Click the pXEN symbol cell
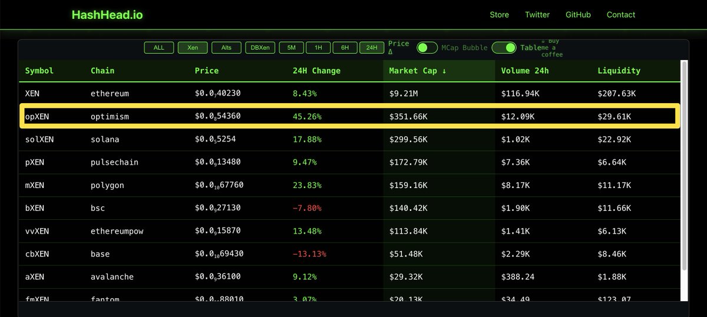 35,162
